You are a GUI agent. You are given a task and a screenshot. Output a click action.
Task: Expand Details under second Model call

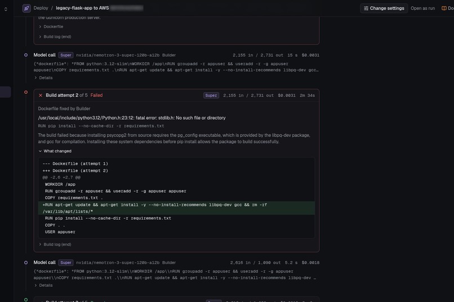(43, 285)
